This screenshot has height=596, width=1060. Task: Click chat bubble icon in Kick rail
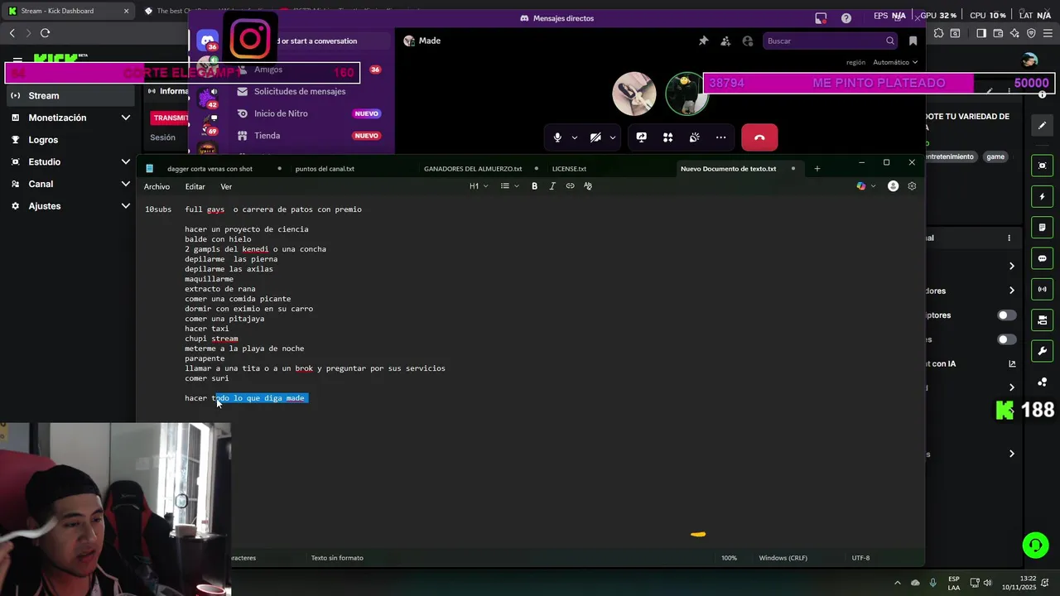click(x=1043, y=258)
